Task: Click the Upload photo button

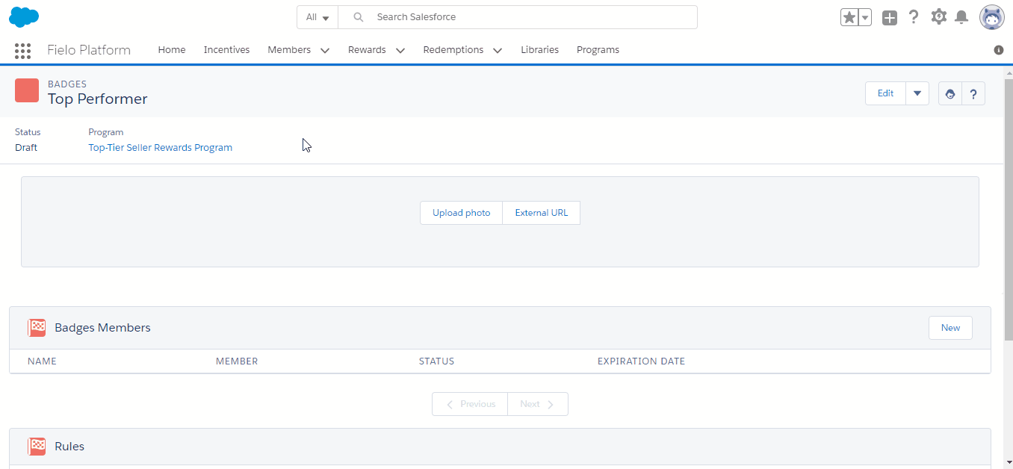Action: click(x=462, y=213)
